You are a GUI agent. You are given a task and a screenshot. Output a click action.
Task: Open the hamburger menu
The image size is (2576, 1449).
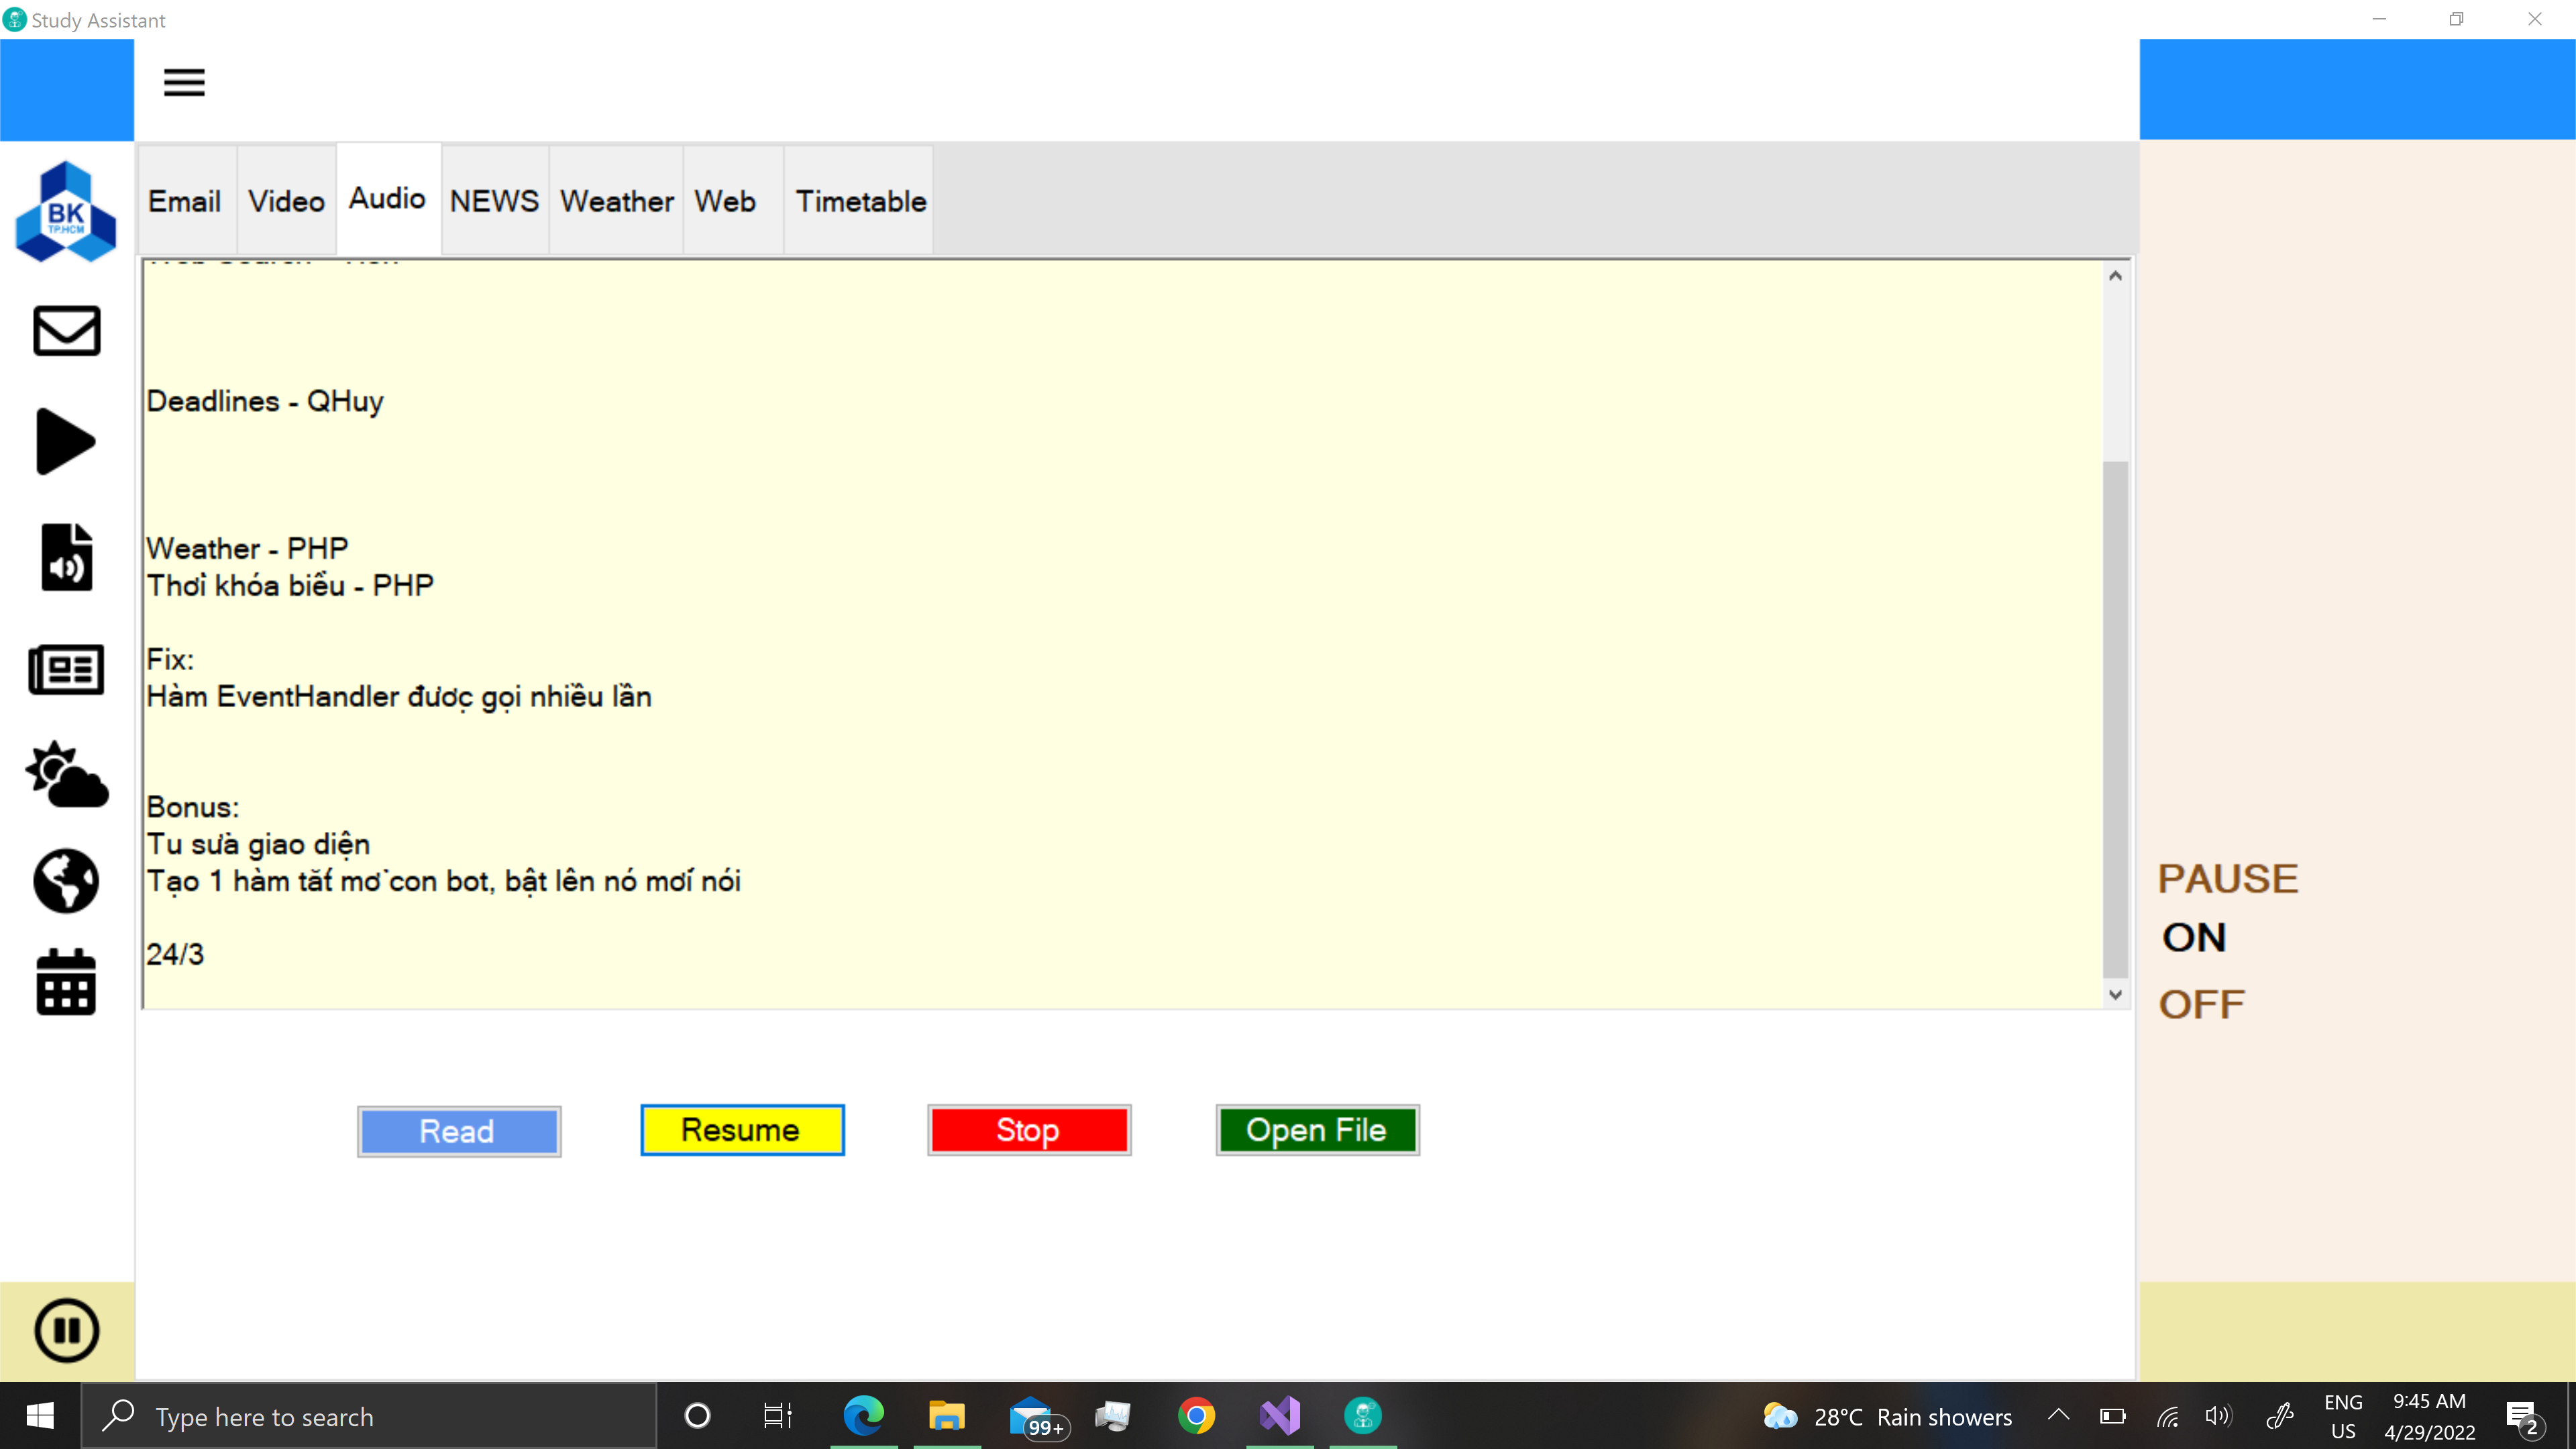(x=184, y=82)
